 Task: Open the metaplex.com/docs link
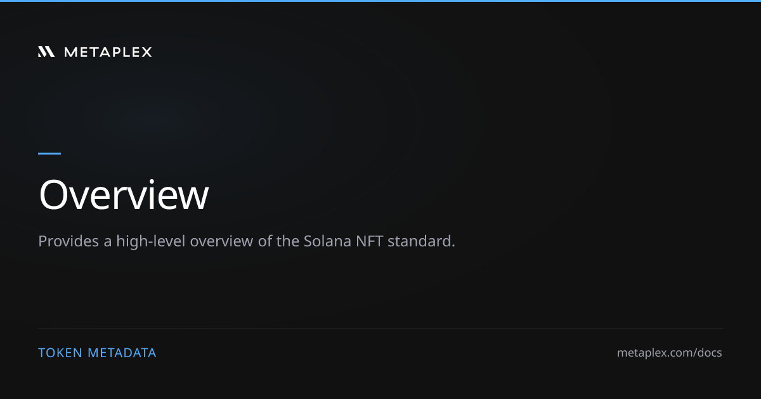[670, 353]
